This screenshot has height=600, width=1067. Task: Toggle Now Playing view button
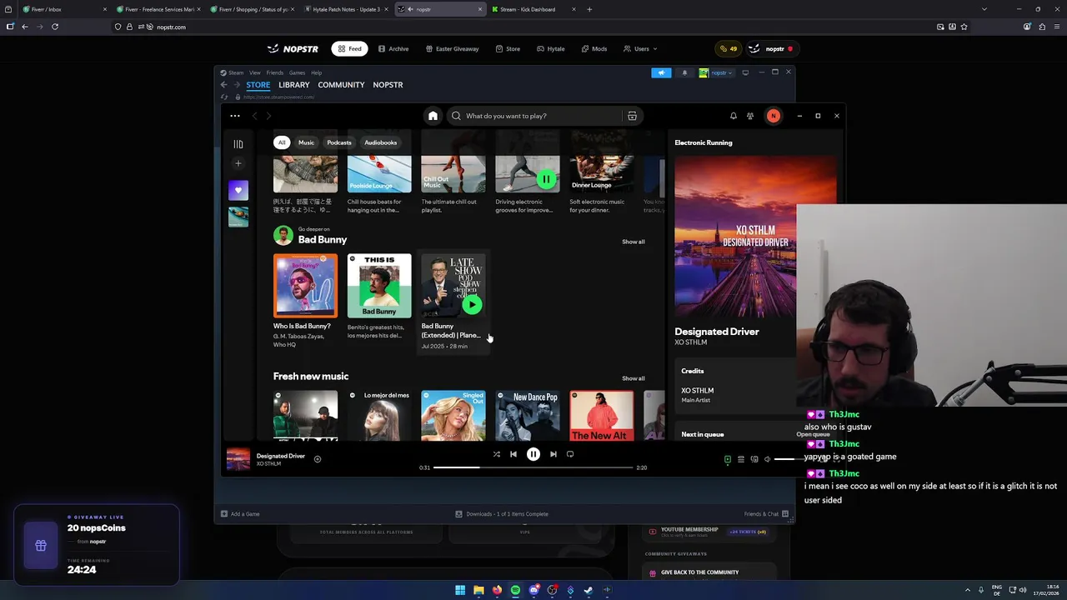[728, 459]
